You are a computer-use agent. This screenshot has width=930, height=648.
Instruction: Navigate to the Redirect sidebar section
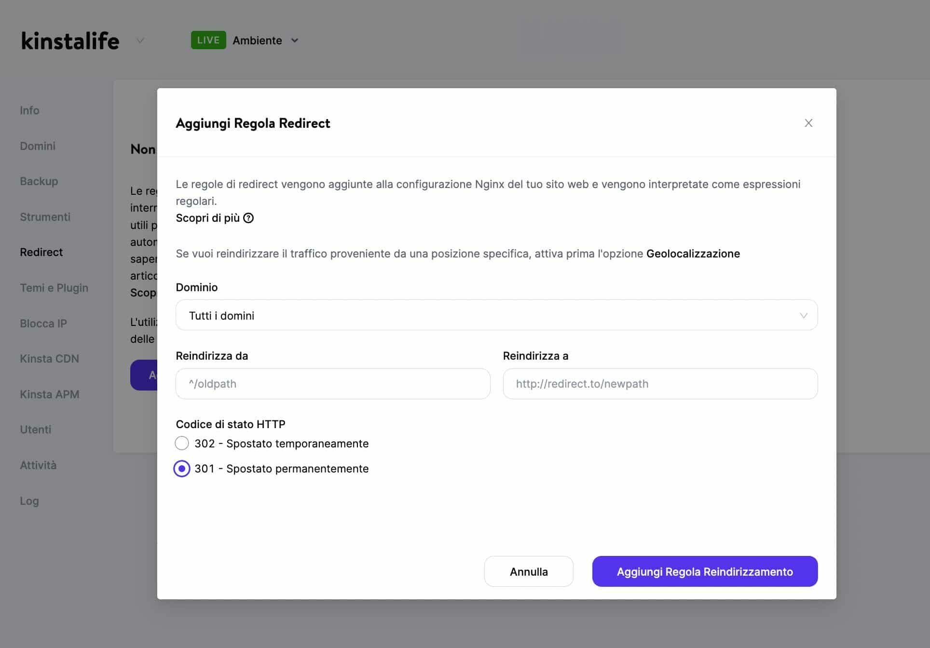pyautogui.click(x=41, y=252)
